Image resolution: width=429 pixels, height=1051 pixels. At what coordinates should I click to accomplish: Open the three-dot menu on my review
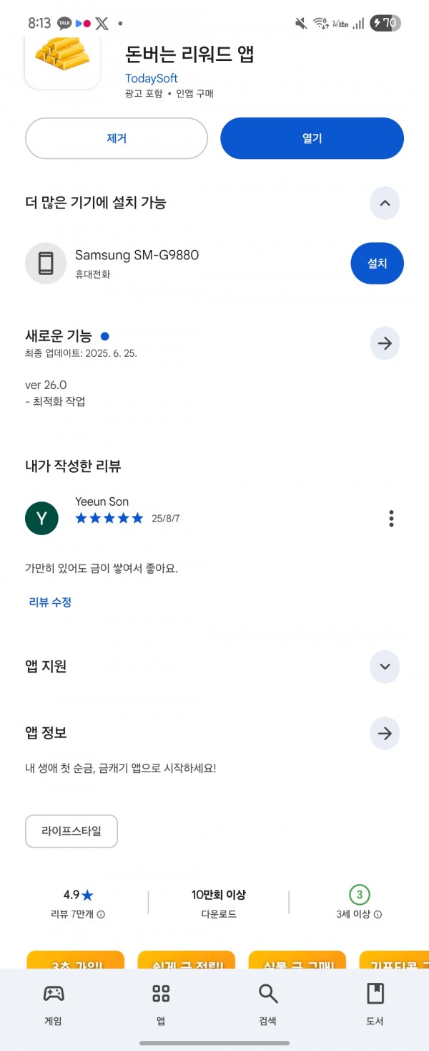pos(391,519)
